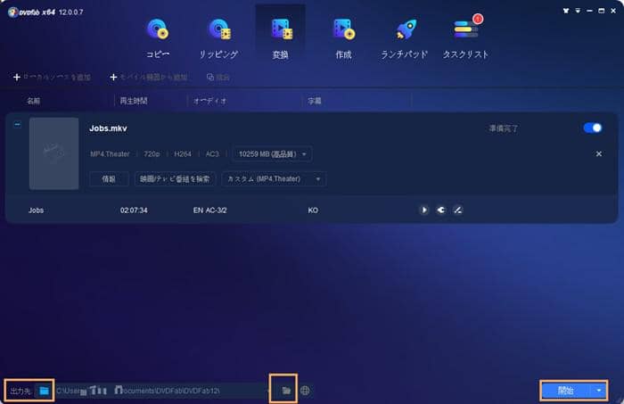Click 映画/テレビ番組を検索 button
The height and width of the screenshot is (404, 624).
(x=175, y=178)
